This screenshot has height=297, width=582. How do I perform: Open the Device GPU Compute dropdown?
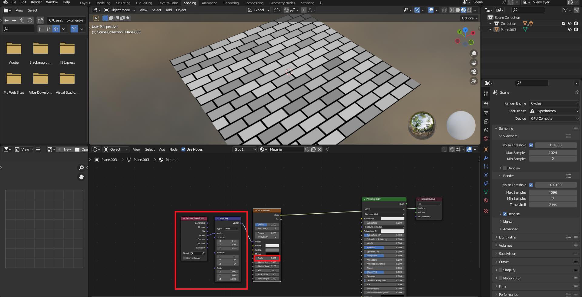(x=554, y=118)
